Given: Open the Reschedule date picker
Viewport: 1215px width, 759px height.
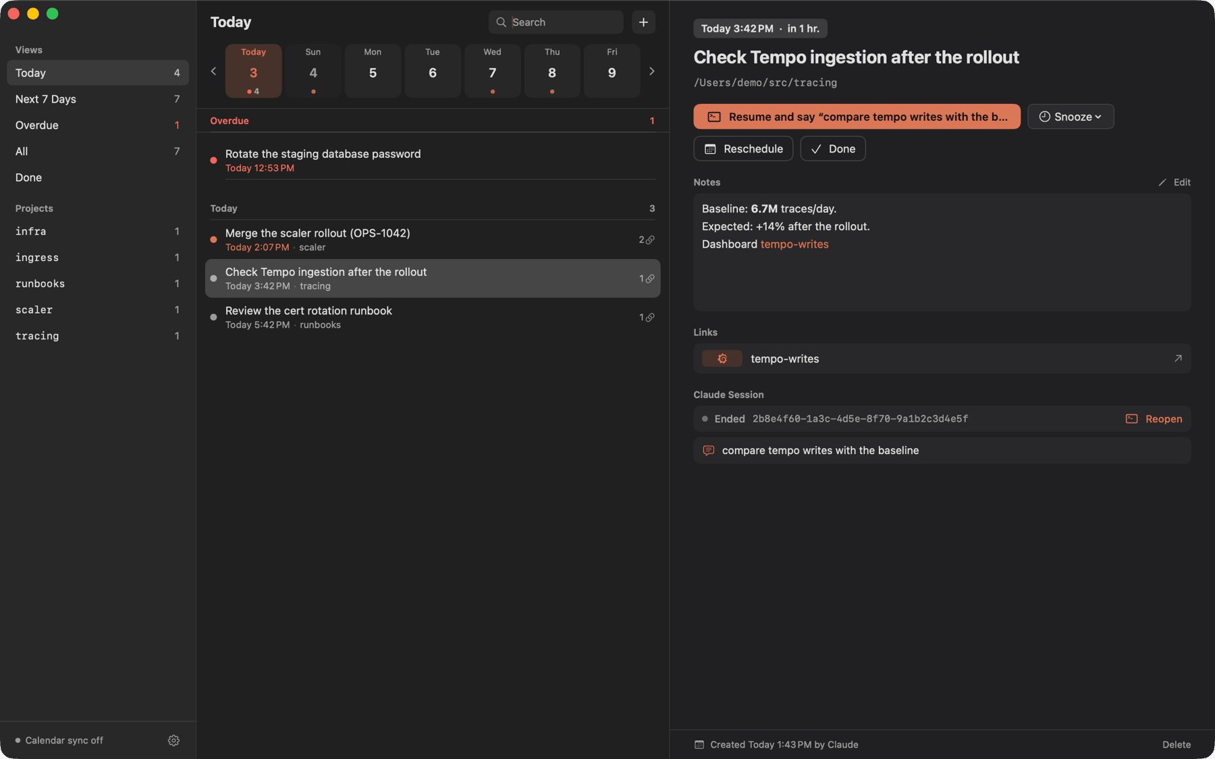Looking at the screenshot, I should point(743,148).
